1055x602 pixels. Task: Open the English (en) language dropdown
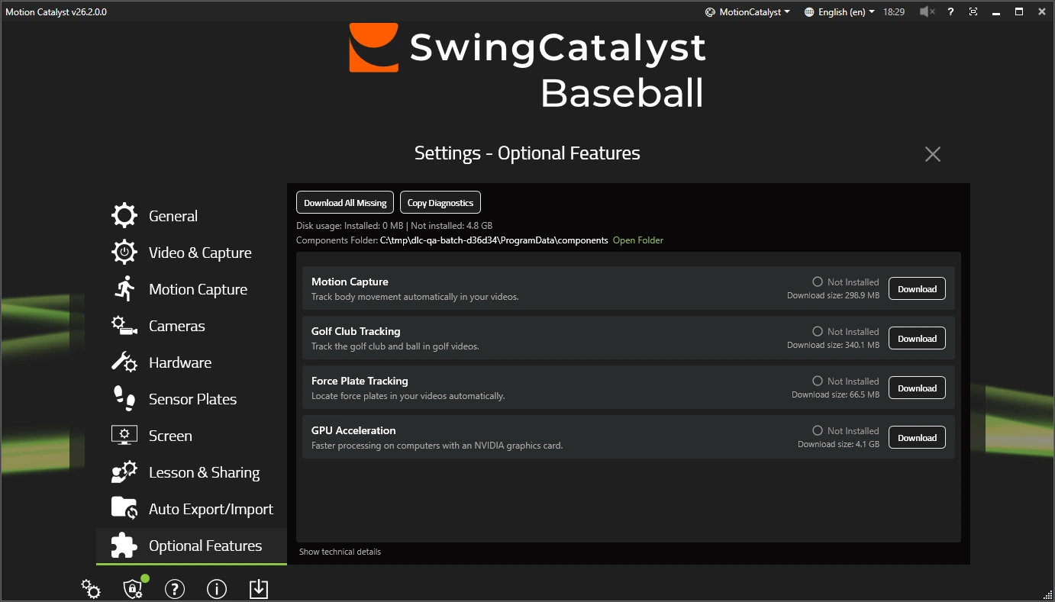coord(839,11)
